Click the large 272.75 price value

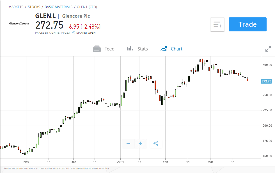(49, 25)
